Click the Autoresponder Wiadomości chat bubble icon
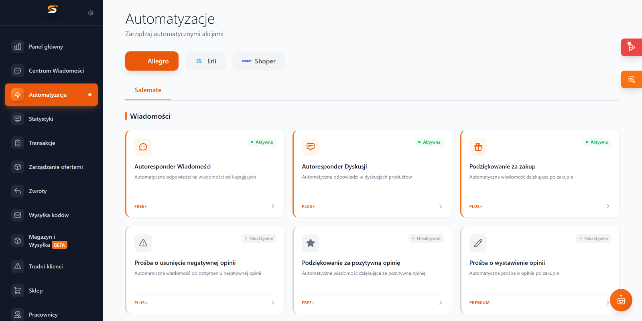Screen dimensions: 642x321 pyautogui.click(x=143, y=147)
